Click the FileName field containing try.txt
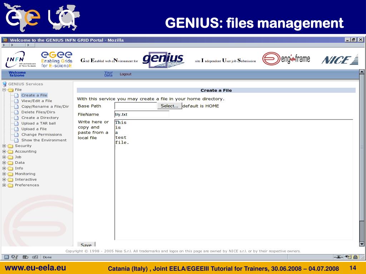The image size is (366, 274). pyautogui.click(x=142, y=115)
